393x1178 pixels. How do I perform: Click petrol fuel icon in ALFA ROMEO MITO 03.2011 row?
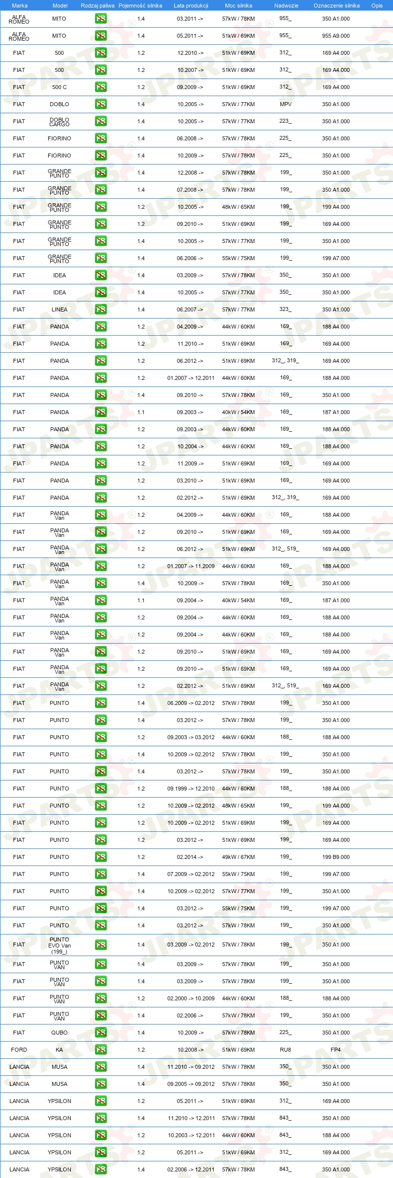pyautogui.click(x=101, y=19)
